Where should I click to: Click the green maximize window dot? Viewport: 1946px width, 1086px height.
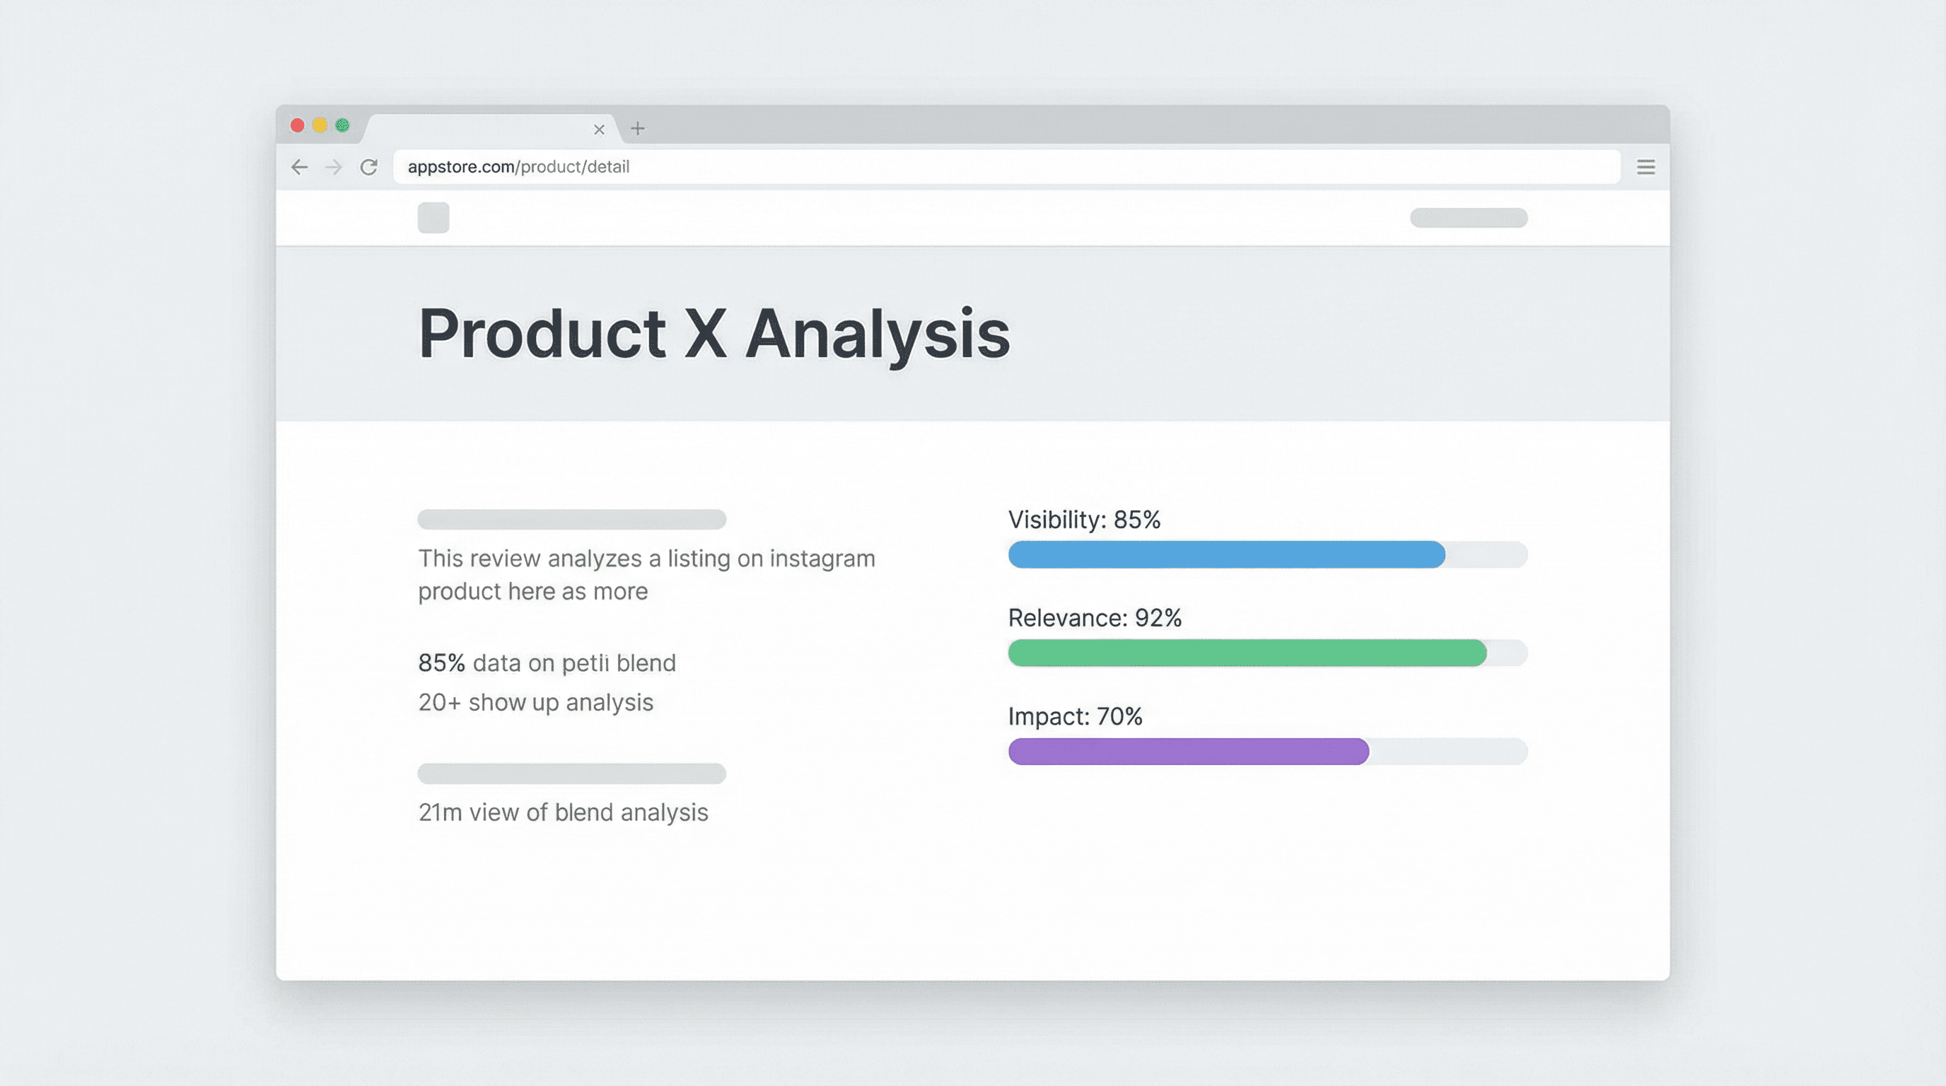342,125
